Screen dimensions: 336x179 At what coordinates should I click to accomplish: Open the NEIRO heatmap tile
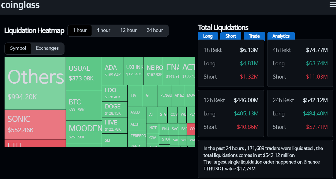coord(153,71)
